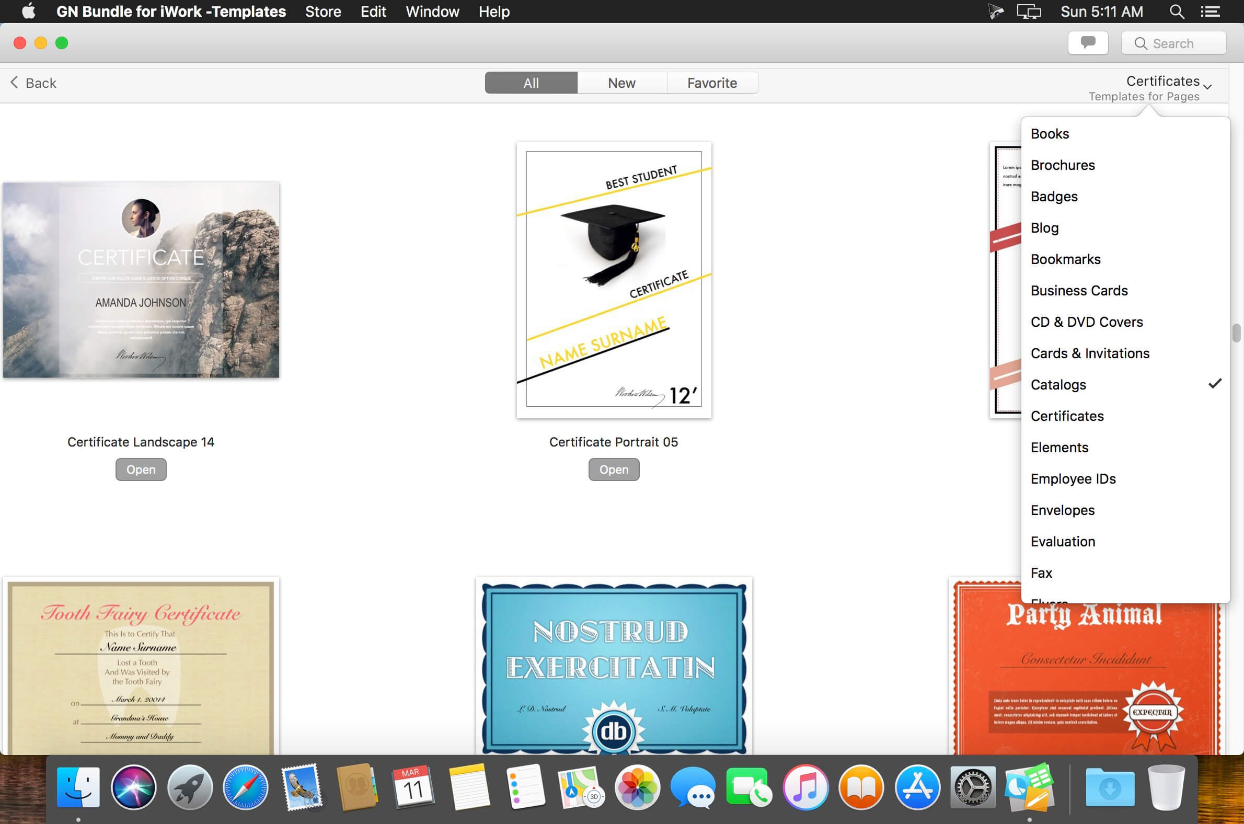The width and height of the screenshot is (1244, 824).
Task: Open the feedback speech bubble button
Action: tap(1087, 42)
